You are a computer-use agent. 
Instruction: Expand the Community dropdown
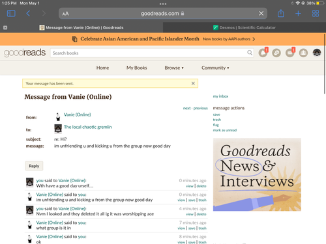pos(215,68)
